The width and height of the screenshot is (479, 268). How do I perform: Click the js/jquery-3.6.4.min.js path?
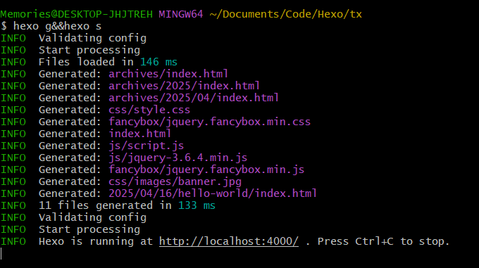[178, 158]
